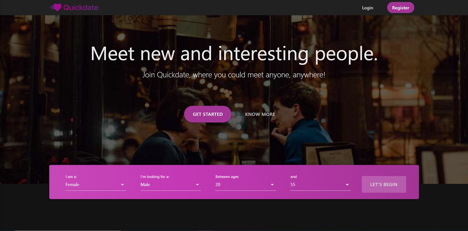
Task: Click the 'Join Quickdate' subtitle text
Action: (x=234, y=75)
